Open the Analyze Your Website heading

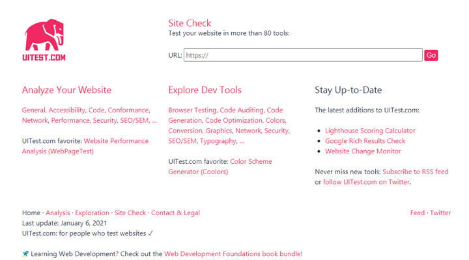pyautogui.click(x=66, y=90)
